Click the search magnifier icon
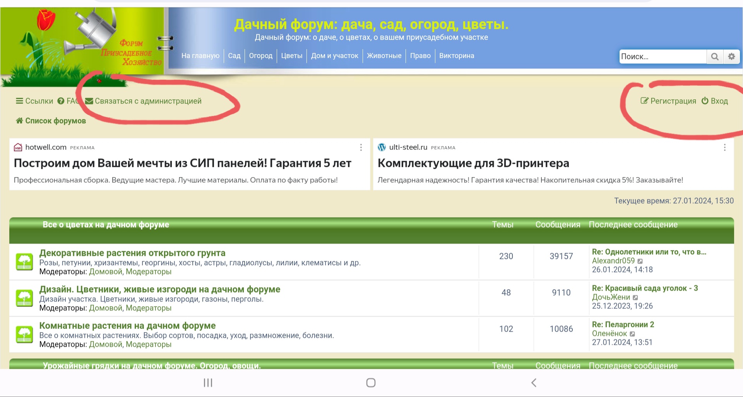 pos(715,56)
